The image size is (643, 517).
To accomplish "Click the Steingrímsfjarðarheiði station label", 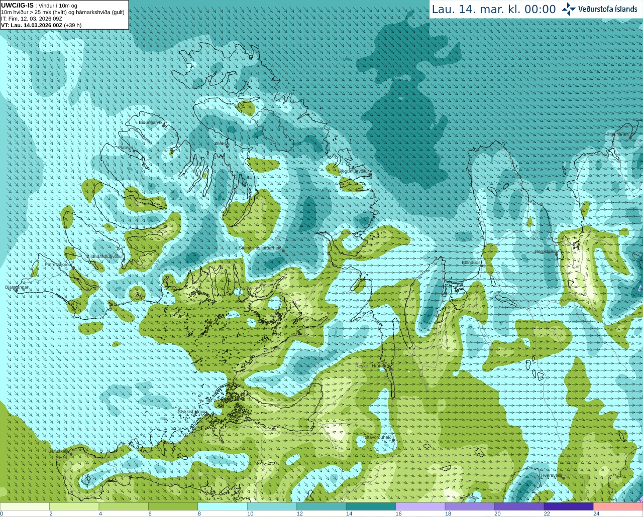I will (x=260, y=248).
